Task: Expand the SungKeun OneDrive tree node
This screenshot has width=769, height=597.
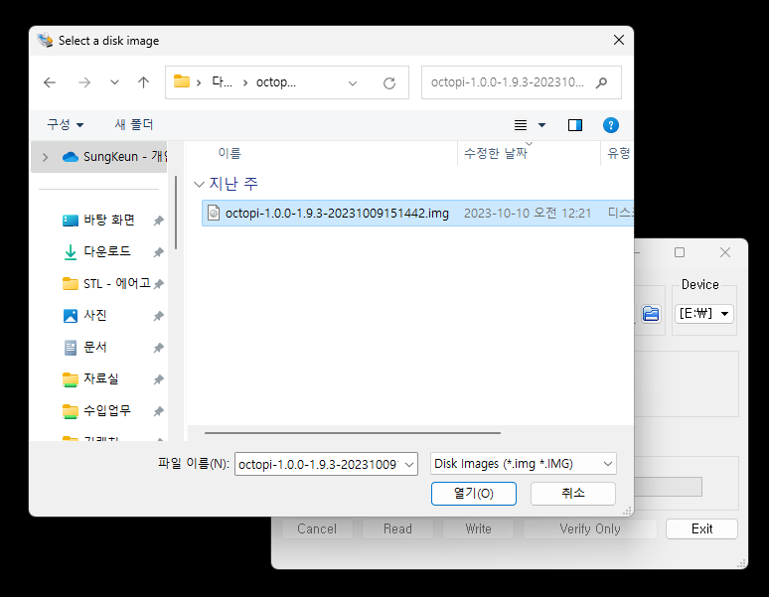Action: click(45, 157)
